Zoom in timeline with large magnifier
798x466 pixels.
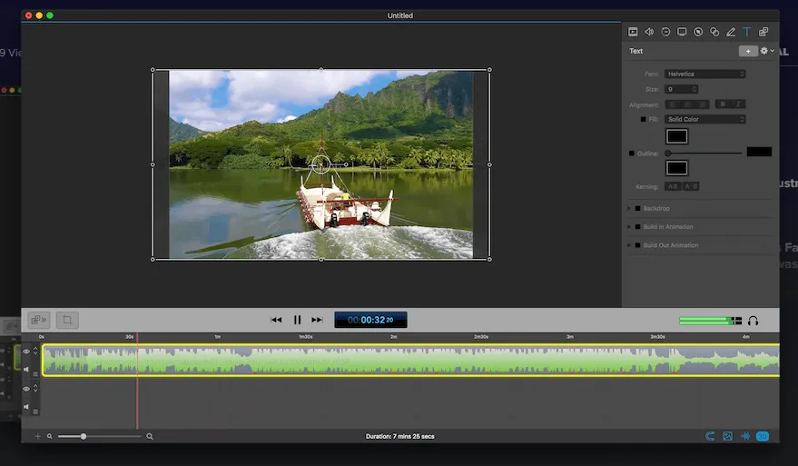150,436
